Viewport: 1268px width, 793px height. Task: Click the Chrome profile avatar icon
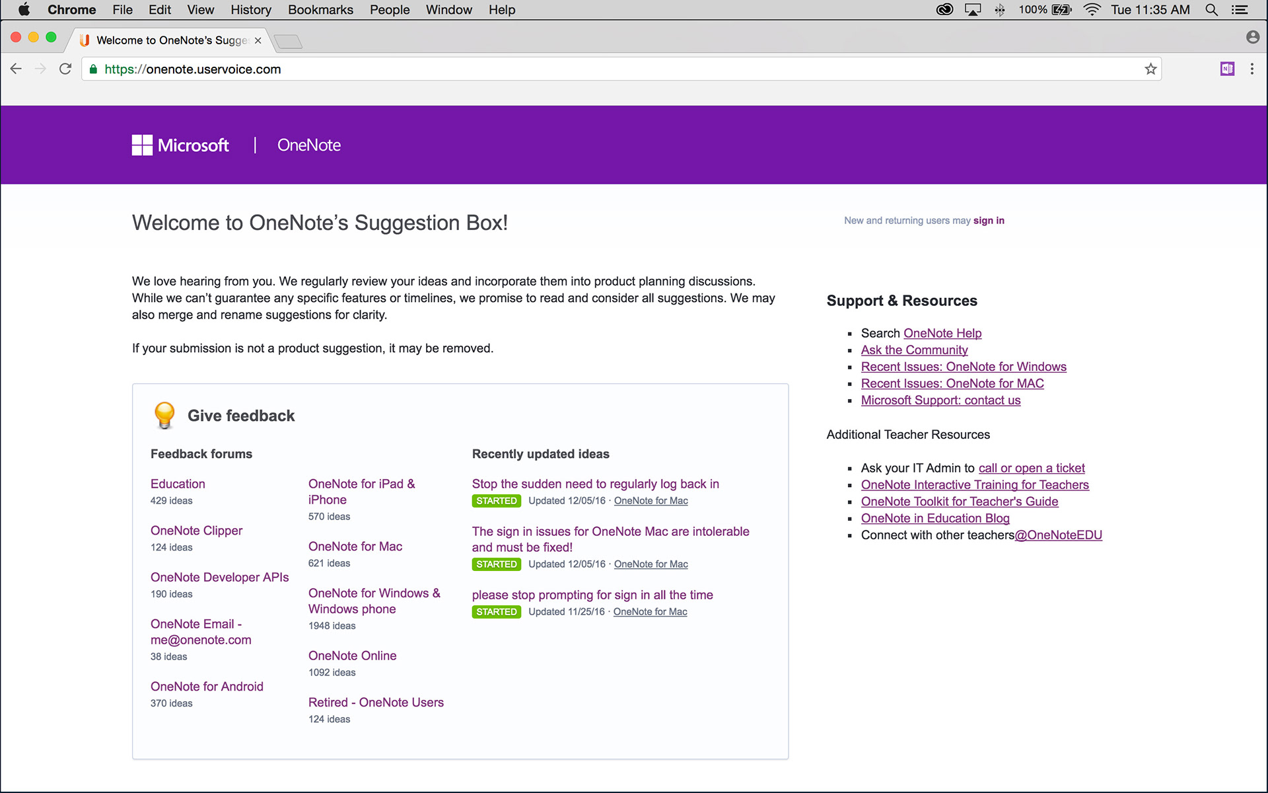pos(1252,37)
